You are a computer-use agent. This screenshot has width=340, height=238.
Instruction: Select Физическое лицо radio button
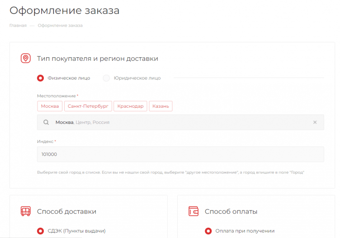pos(40,78)
